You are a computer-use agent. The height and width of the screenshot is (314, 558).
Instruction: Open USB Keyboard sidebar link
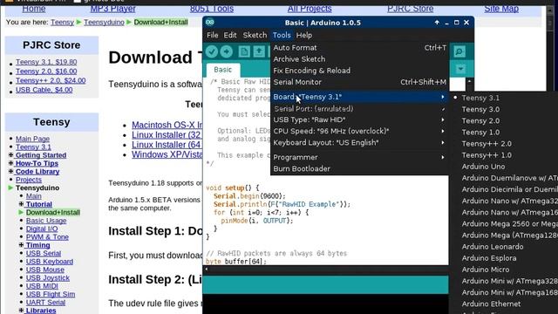pos(50,262)
